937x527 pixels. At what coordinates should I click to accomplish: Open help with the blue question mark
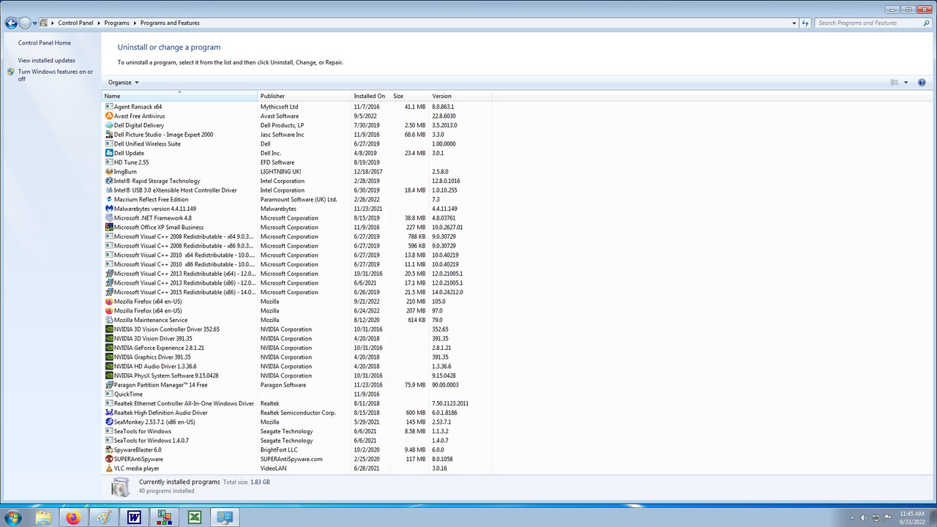coord(922,83)
